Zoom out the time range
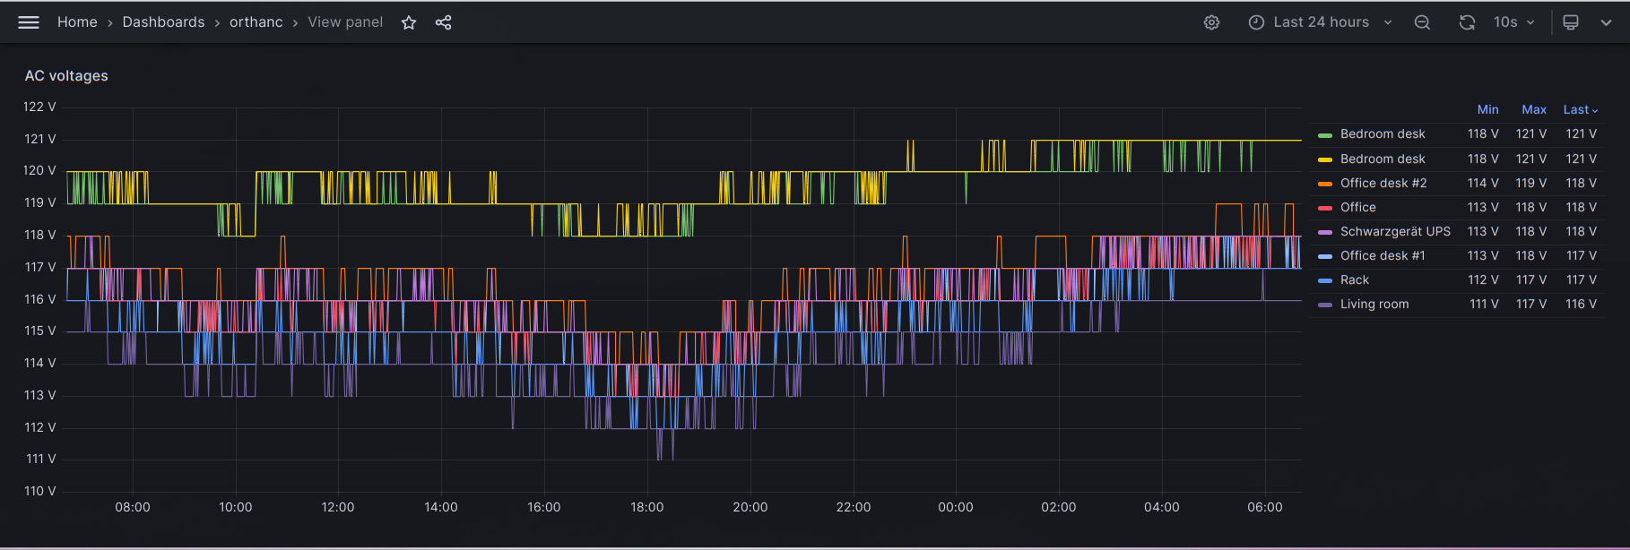Image resolution: width=1630 pixels, height=550 pixels. [x=1422, y=22]
